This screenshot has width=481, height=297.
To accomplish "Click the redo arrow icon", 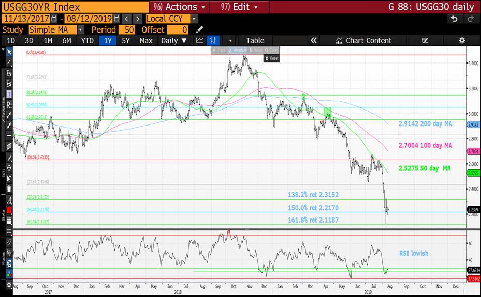I will [471, 19].
